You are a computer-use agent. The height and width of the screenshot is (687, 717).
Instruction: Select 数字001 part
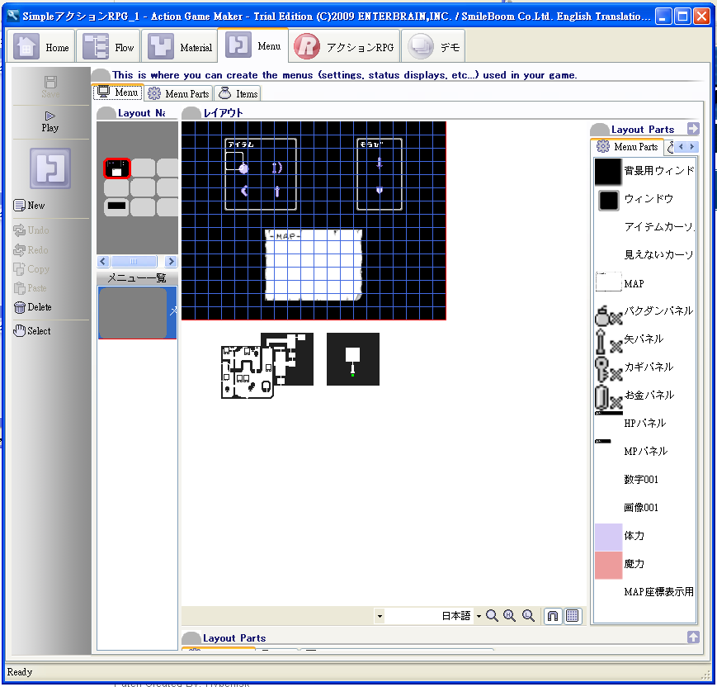point(644,480)
